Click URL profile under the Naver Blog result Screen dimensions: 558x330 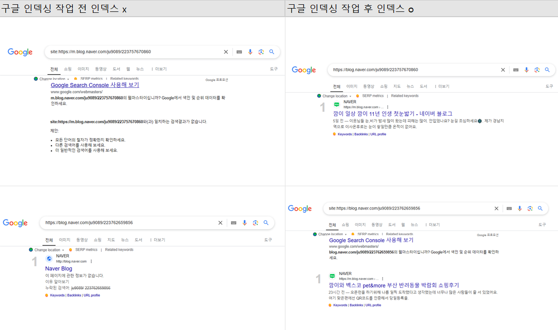point(92,295)
